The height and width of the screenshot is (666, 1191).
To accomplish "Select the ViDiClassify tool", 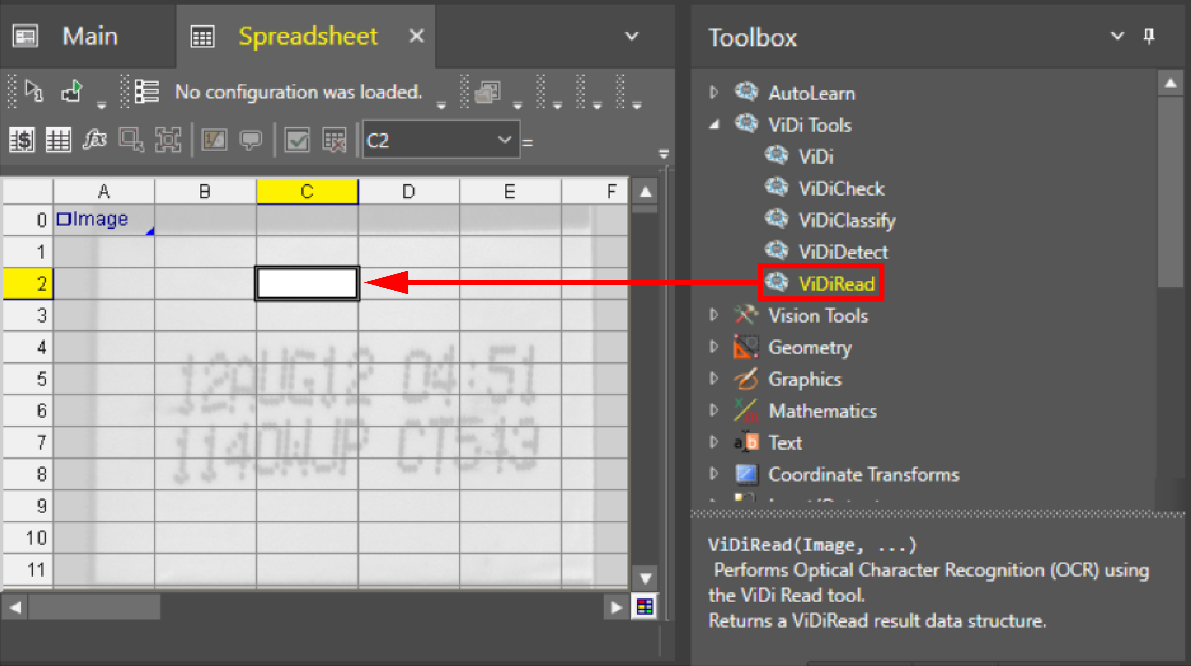I will pyautogui.click(x=846, y=220).
